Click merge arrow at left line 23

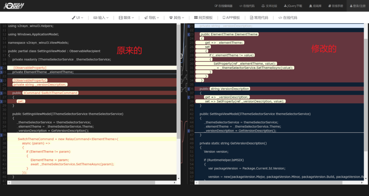[x=1, y=81]
